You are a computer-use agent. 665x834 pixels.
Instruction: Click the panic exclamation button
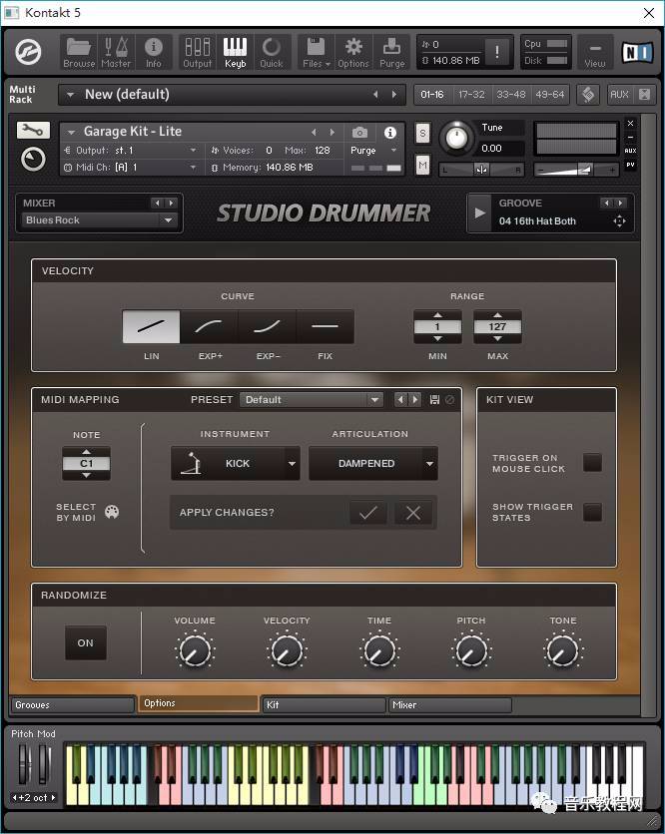[497, 52]
